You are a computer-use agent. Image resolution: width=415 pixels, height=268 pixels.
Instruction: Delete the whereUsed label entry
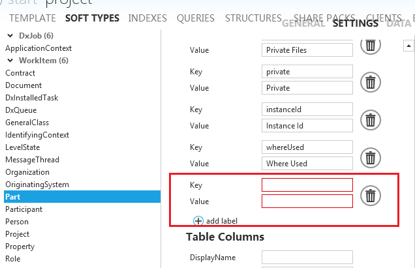pos(370,158)
